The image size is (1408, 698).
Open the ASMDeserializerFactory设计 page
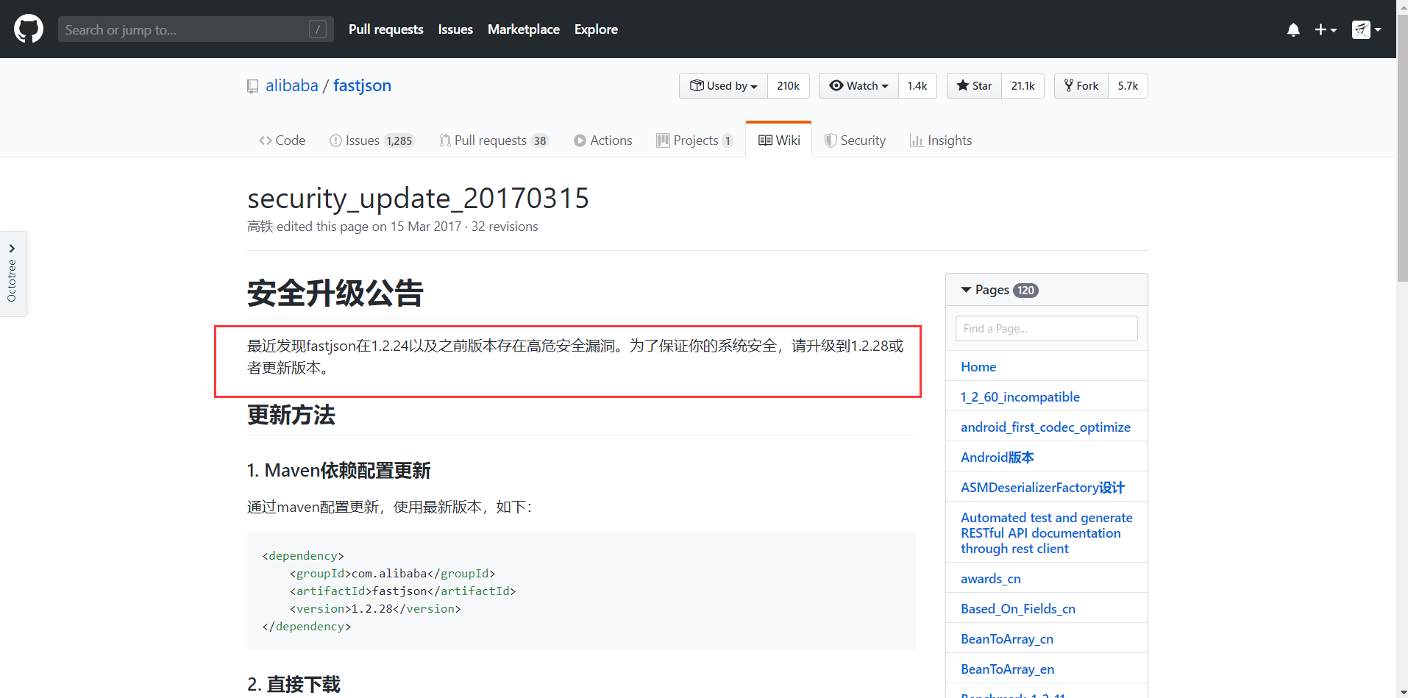tap(1042, 488)
